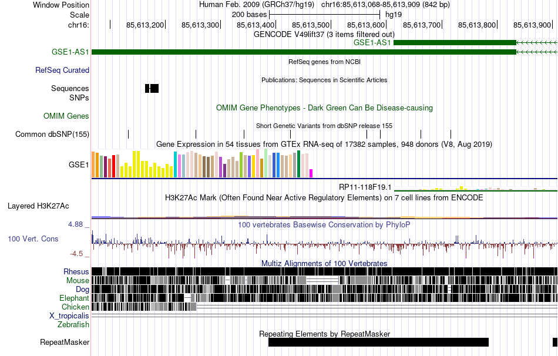Open the 100 Vert. Cons track label

click(33, 239)
